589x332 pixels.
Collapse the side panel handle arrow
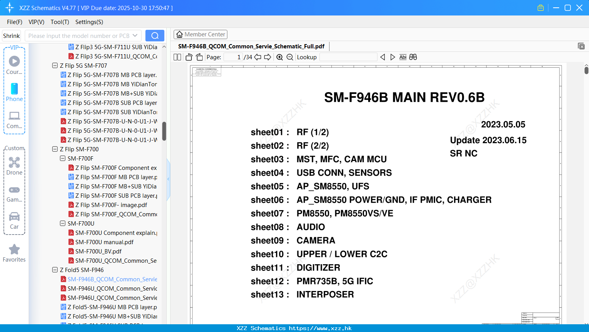(168, 179)
